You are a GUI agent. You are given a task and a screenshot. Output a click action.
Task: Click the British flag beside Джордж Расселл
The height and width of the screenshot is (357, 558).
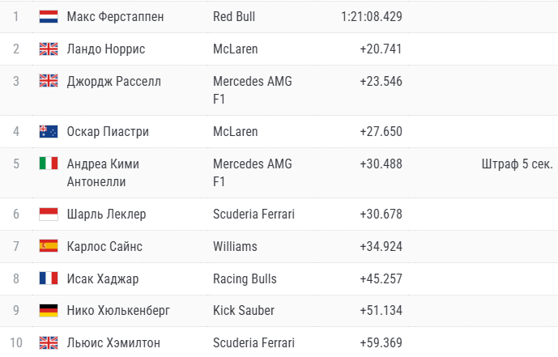(x=49, y=81)
